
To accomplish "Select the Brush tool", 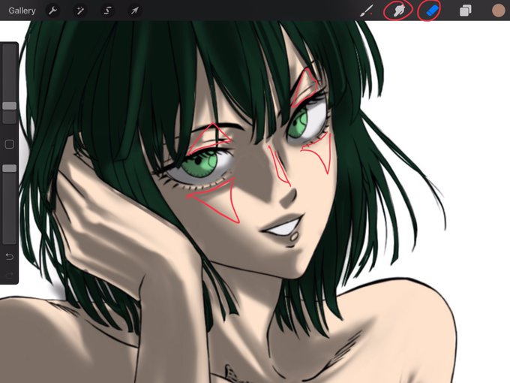I will pyautogui.click(x=367, y=11).
